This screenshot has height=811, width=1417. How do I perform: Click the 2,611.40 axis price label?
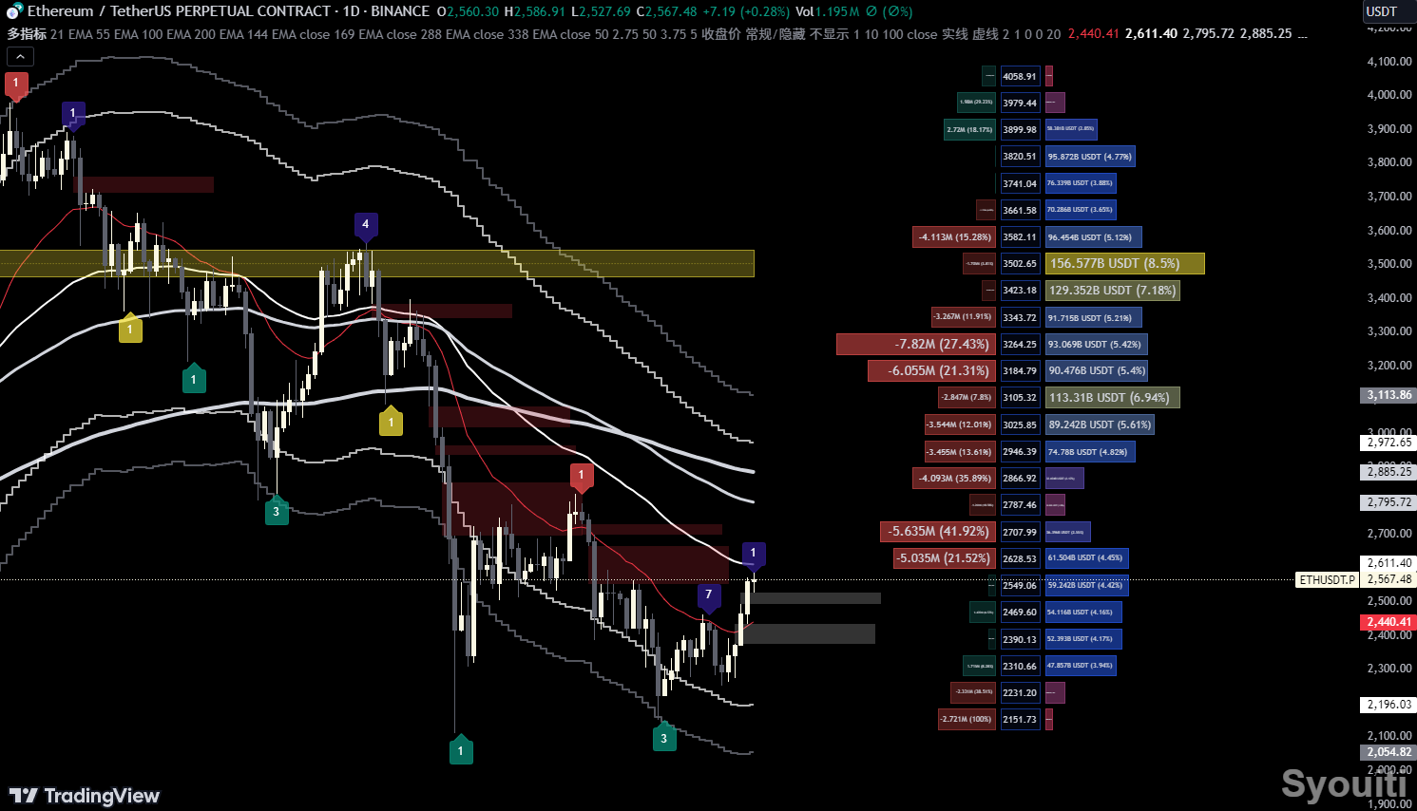click(x=1388, y=563)
